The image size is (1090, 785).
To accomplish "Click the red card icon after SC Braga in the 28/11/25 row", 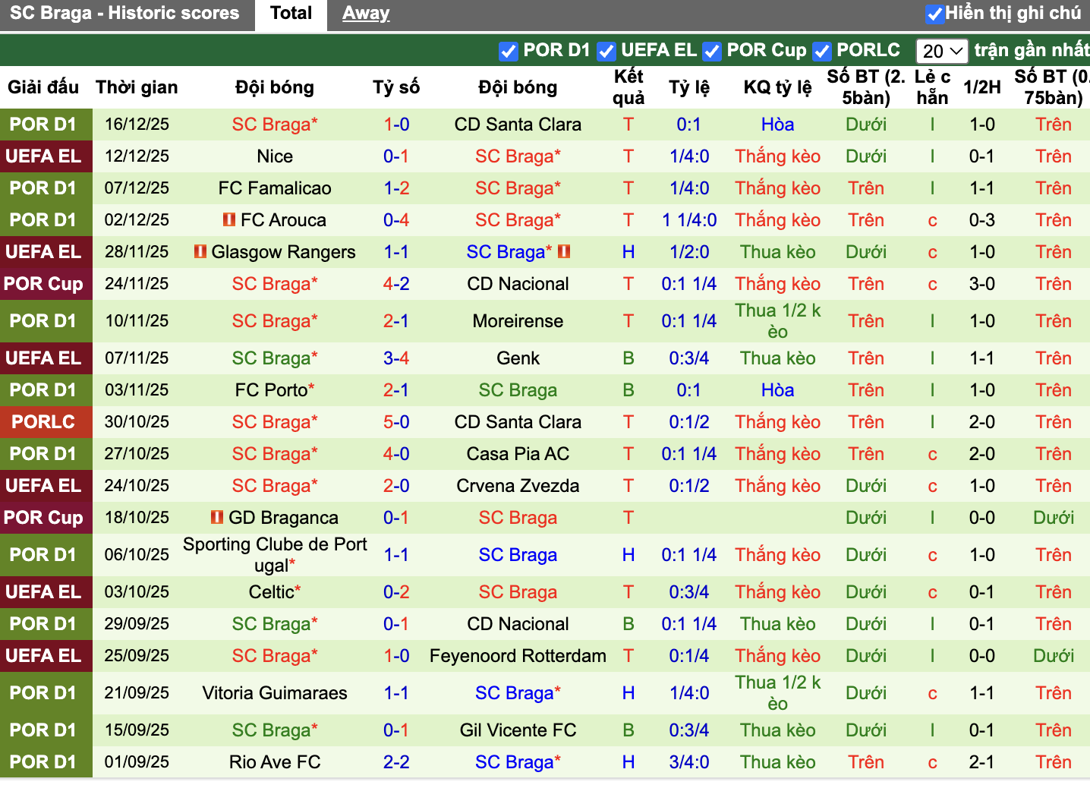I will [564, 251].
